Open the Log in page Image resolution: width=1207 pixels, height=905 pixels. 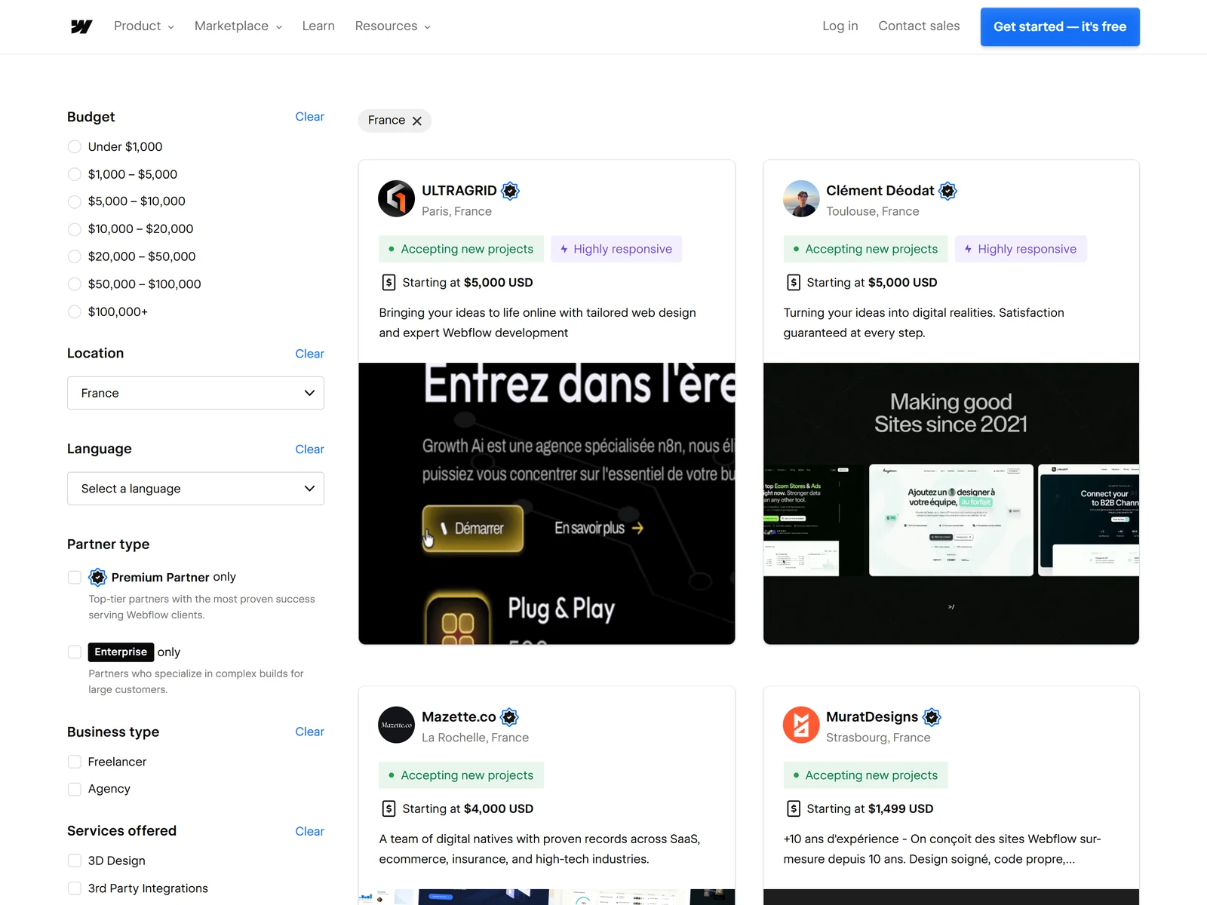click(x=840, y=26)
